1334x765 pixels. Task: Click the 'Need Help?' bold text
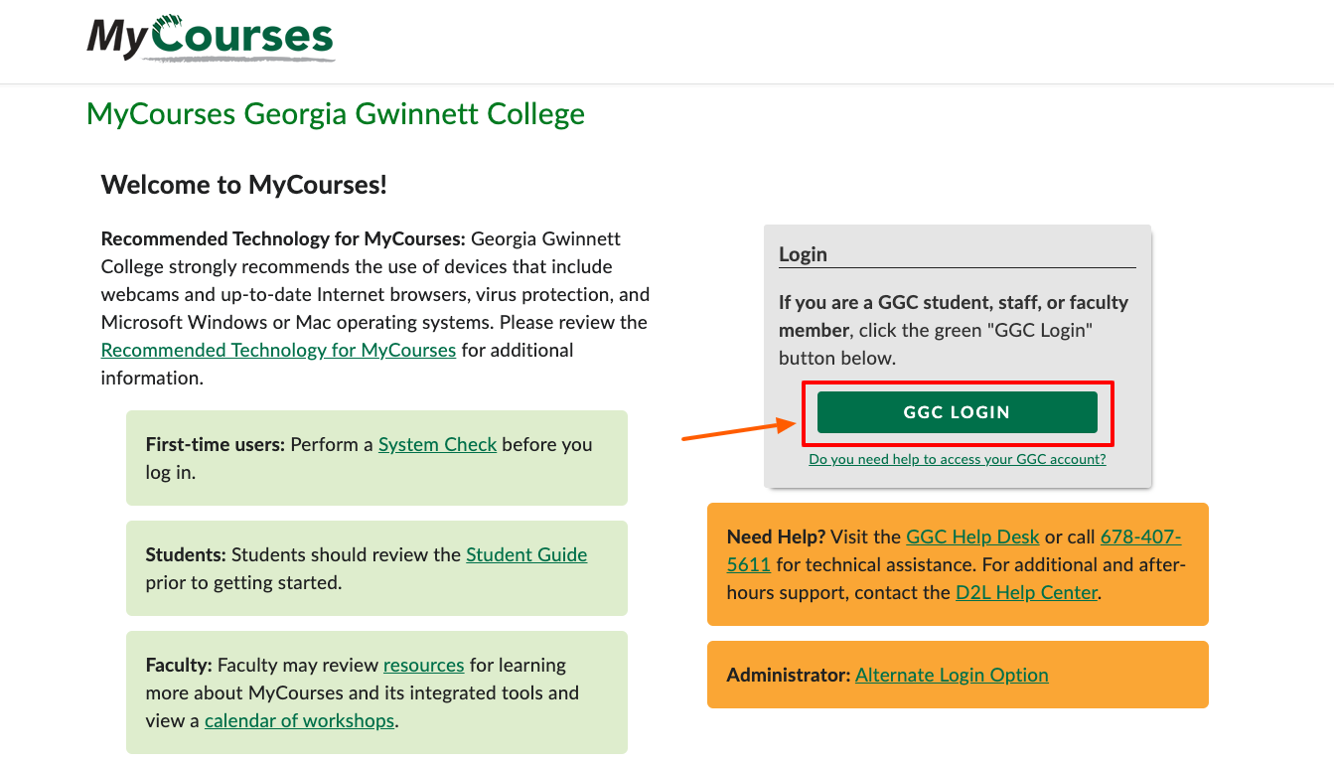tap(777, 537)
